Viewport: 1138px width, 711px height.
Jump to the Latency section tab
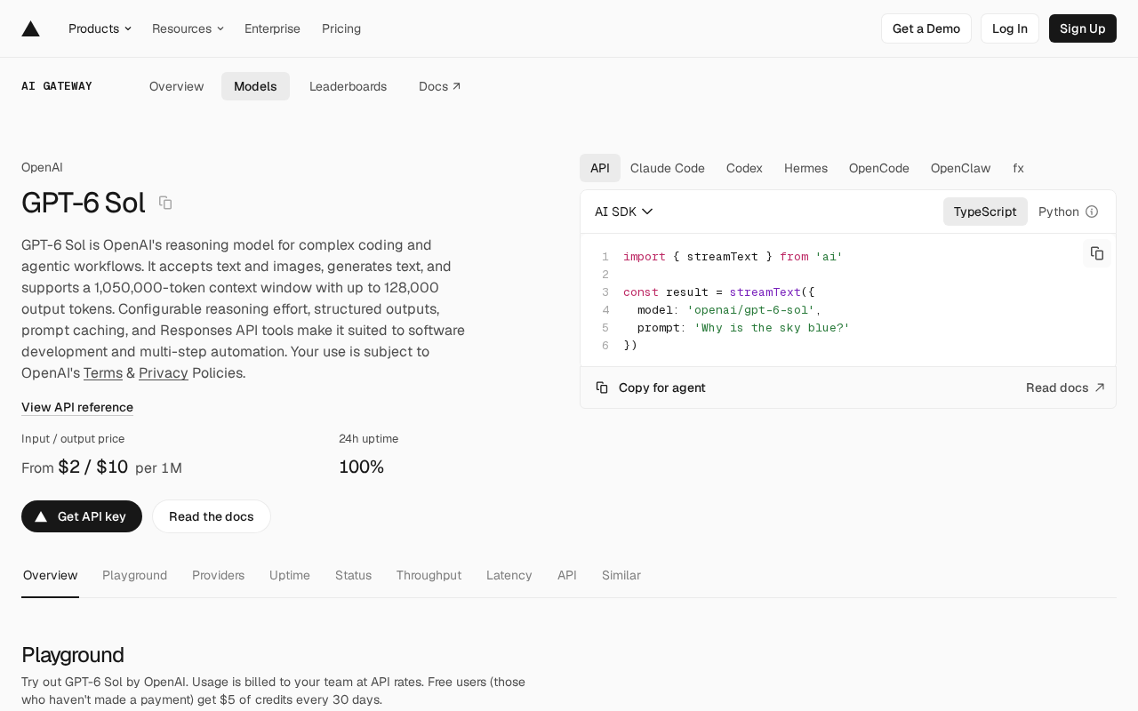[x=509, y=575]
